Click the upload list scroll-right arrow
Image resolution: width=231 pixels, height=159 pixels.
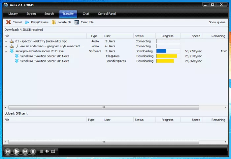225,142
